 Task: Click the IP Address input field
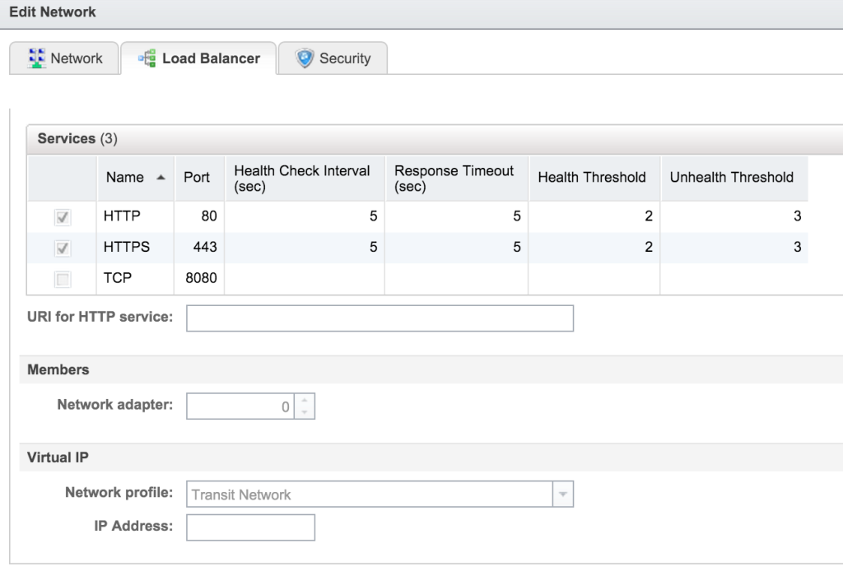pos(250,527)
